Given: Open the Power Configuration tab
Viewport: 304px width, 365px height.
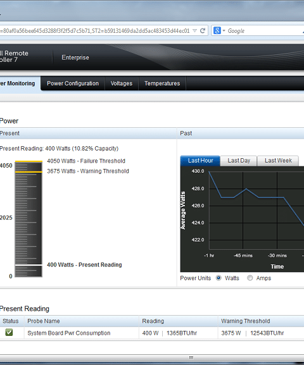Looking at the screenshot, I should (73, 84).
